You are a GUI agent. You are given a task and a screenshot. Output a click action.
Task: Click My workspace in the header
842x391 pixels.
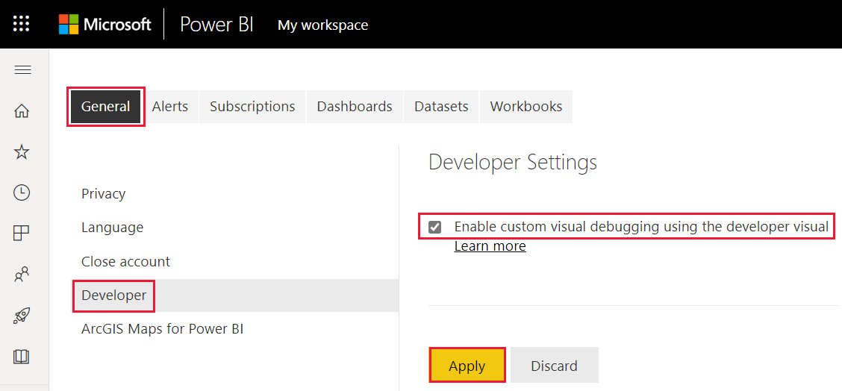(x=322, y=25)
